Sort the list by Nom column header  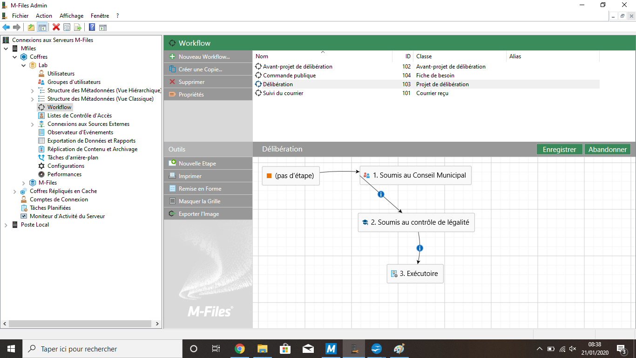[322, 56]
